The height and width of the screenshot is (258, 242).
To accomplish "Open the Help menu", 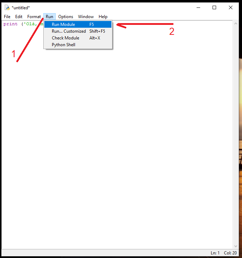I will click(x=103, y=17).
